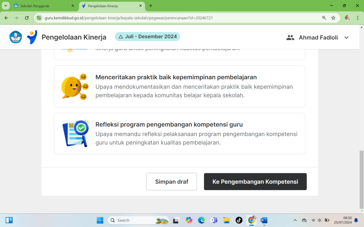Click the smiling emoji bubble icon on Menceritakan card
Viewport: 364px width, 227px height.
click(75, 86)
